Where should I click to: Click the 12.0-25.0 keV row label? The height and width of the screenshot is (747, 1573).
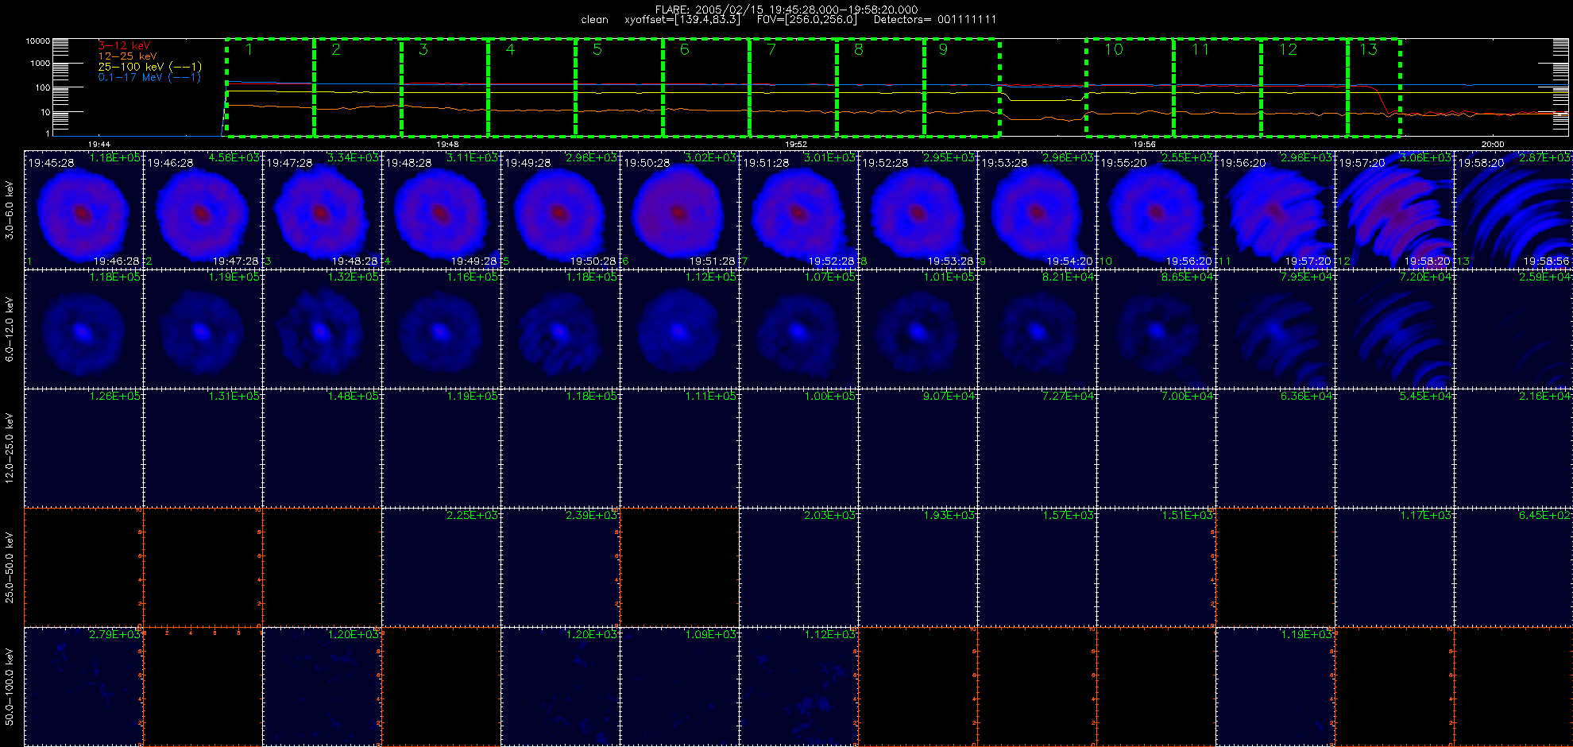point(10,448)
